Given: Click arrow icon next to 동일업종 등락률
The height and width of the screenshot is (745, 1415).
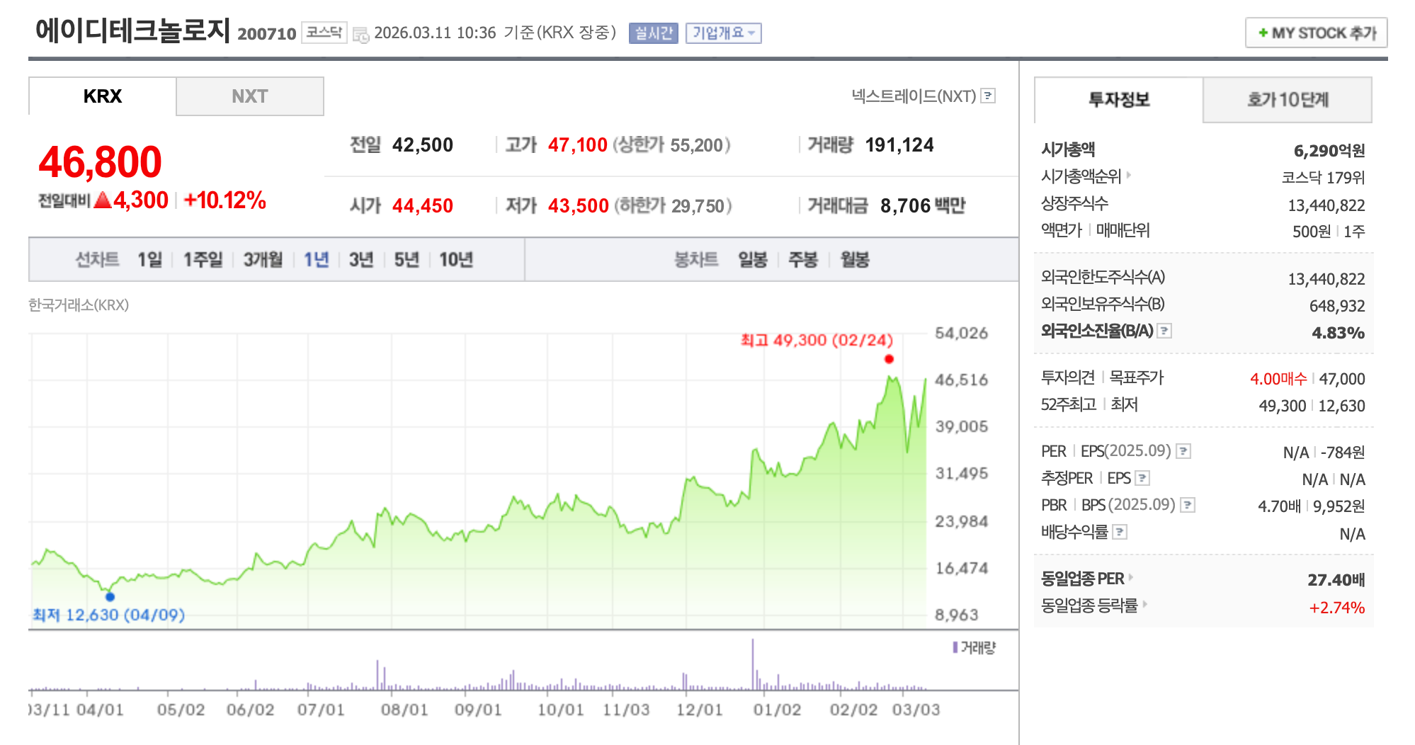Looking at the screenshot, I should (1144, 604).
